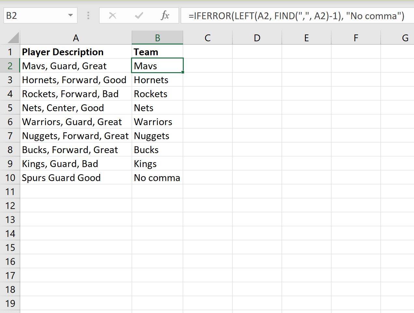Select column E header

pos(306,38)
